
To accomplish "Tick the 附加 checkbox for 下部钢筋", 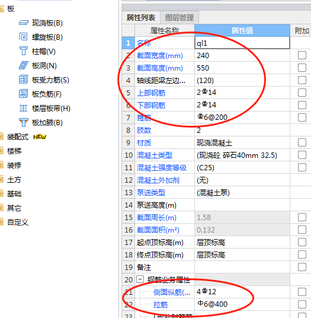I will coord(302,105).
